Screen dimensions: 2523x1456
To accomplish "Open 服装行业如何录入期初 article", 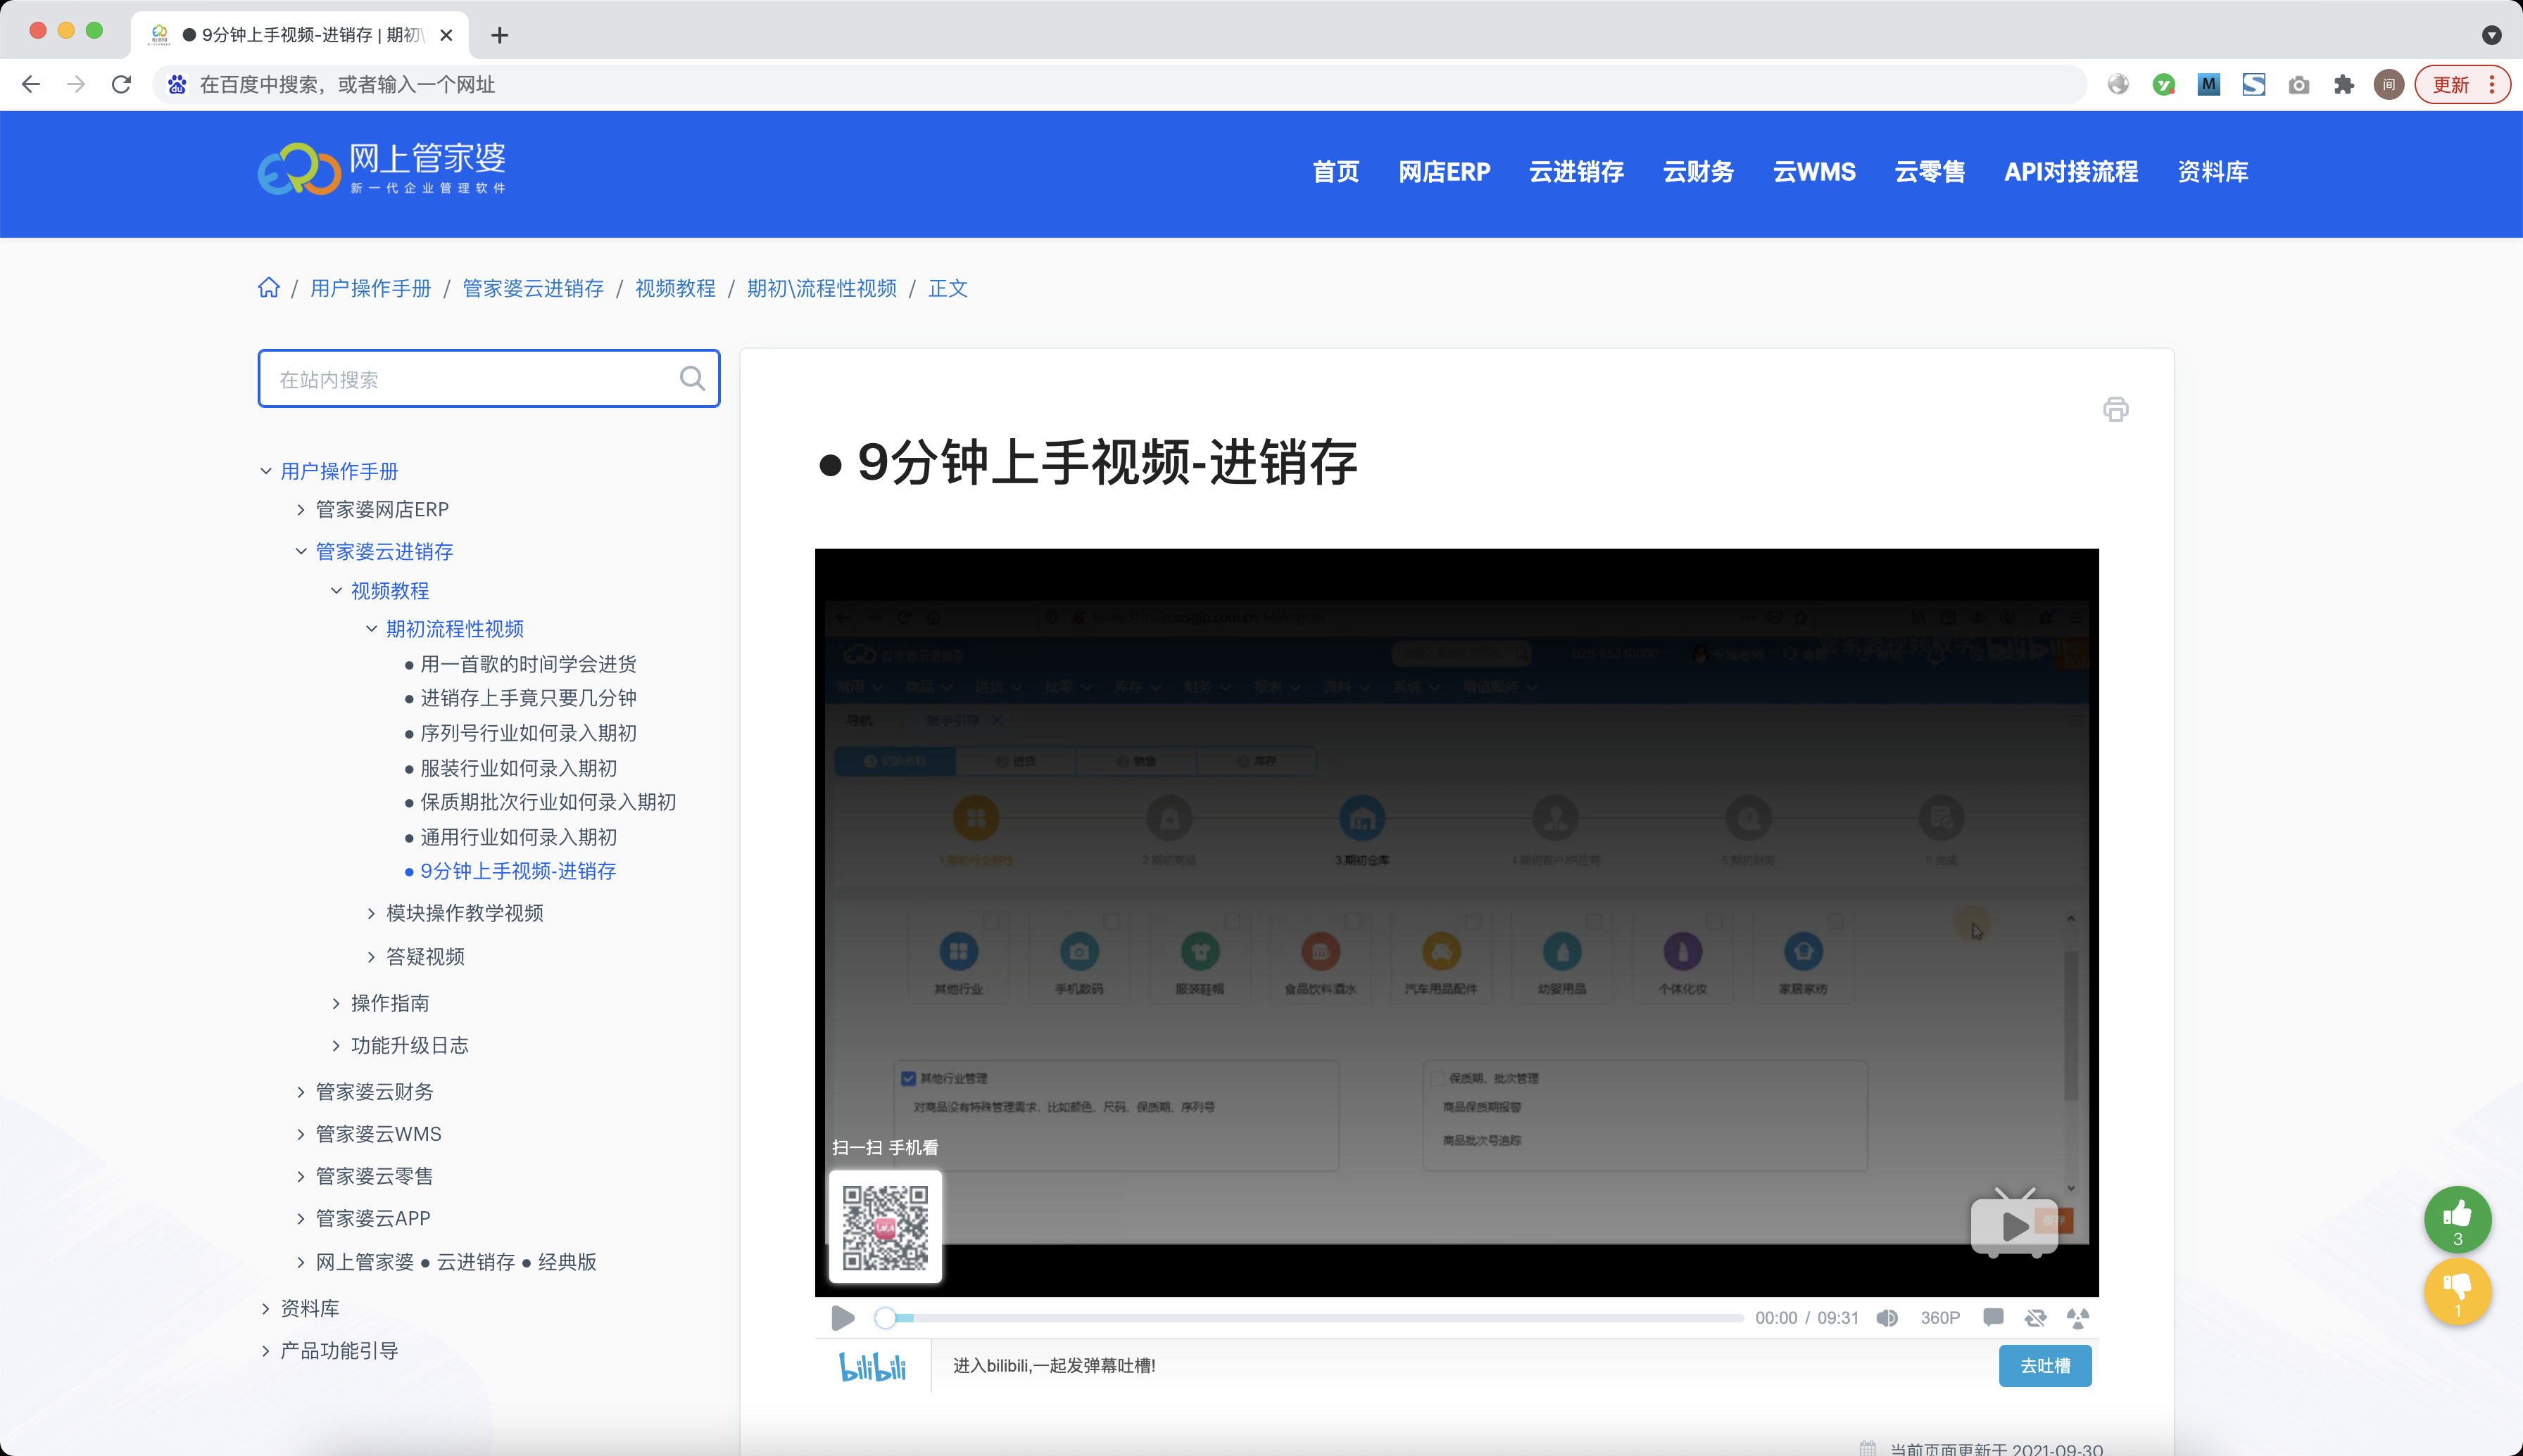I will click(517, 768).
